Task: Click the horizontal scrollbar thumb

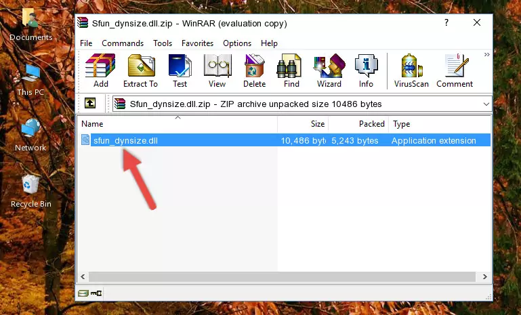Action: (282, 276)
